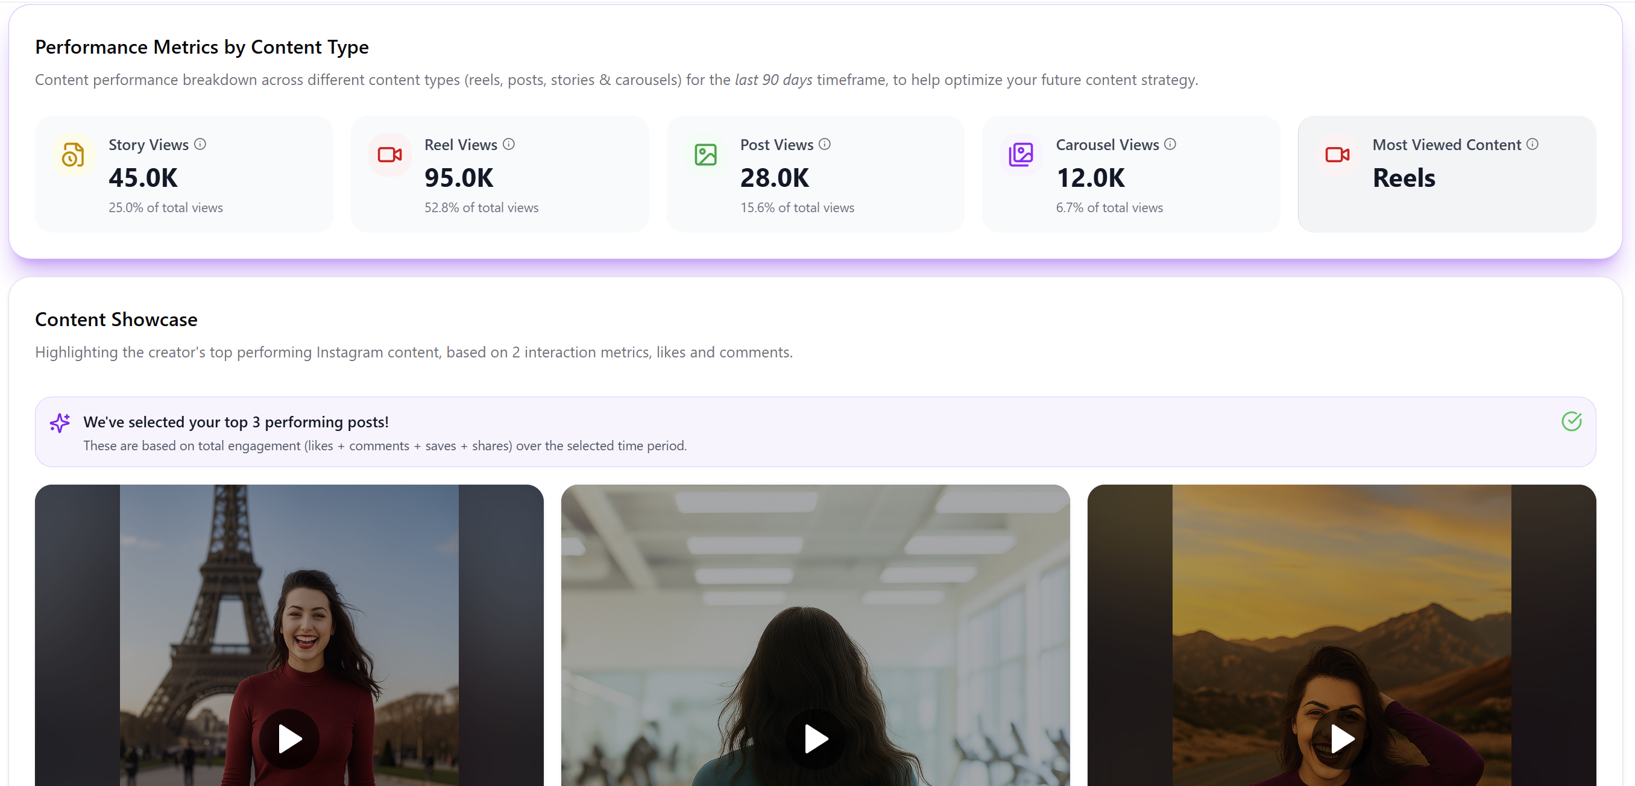Click the green checkmark in top posts banner
This screenshot has height=786, width=1635.
click(1571, 421)
